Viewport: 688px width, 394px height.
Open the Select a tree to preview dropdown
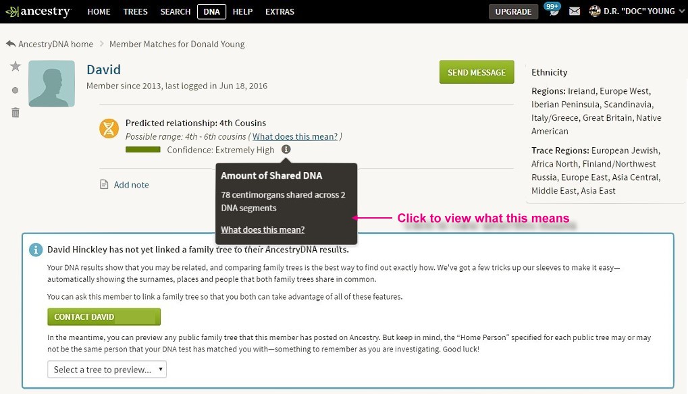[x=107, y=370]
